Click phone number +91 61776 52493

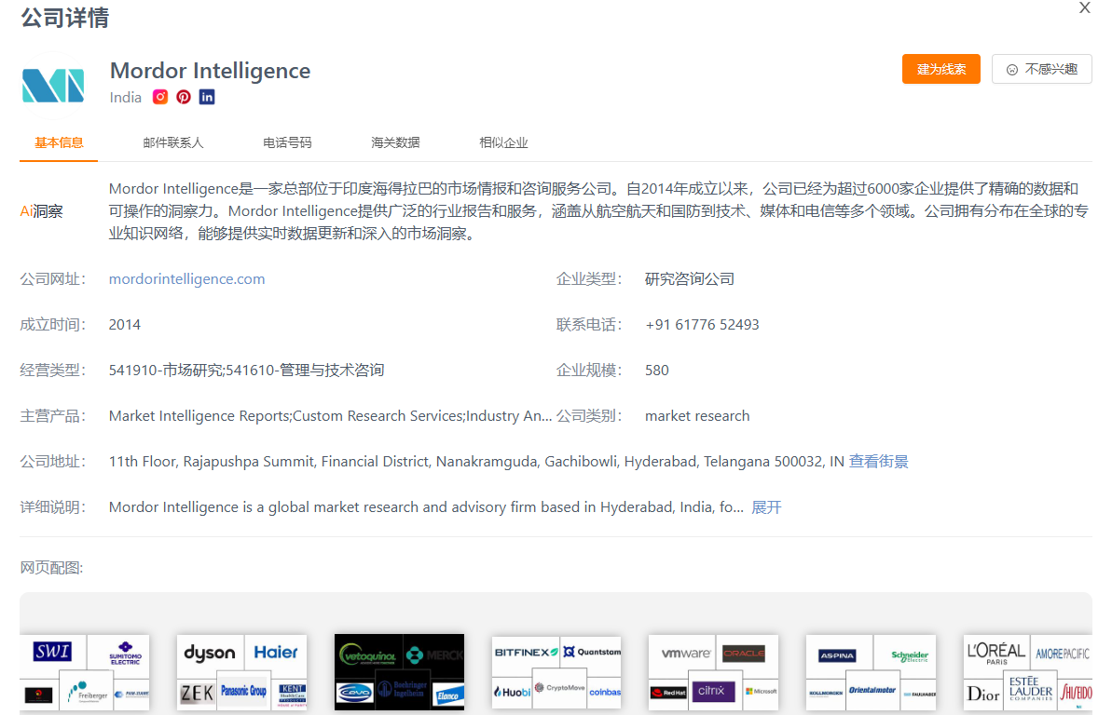[702, 325]
